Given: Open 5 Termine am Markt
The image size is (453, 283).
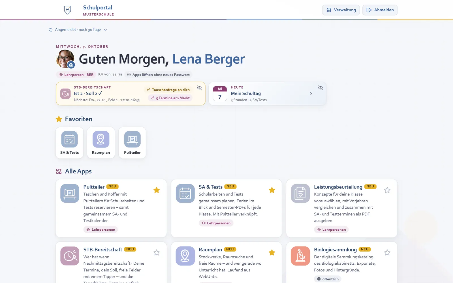Looking at the screenshot, I should point(170,98).
